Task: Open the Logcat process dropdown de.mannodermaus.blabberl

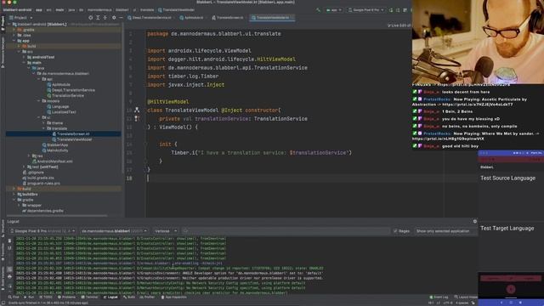Action: tap(114, 231)
